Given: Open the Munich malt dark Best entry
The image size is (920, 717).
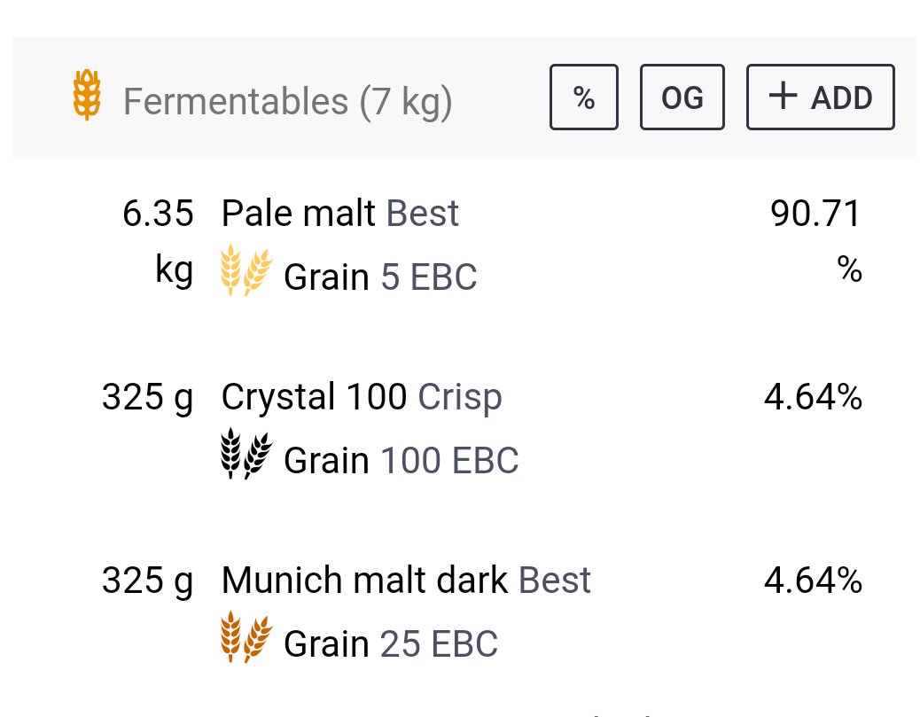Looking at the screenshot, I should (x=406, y=581).
